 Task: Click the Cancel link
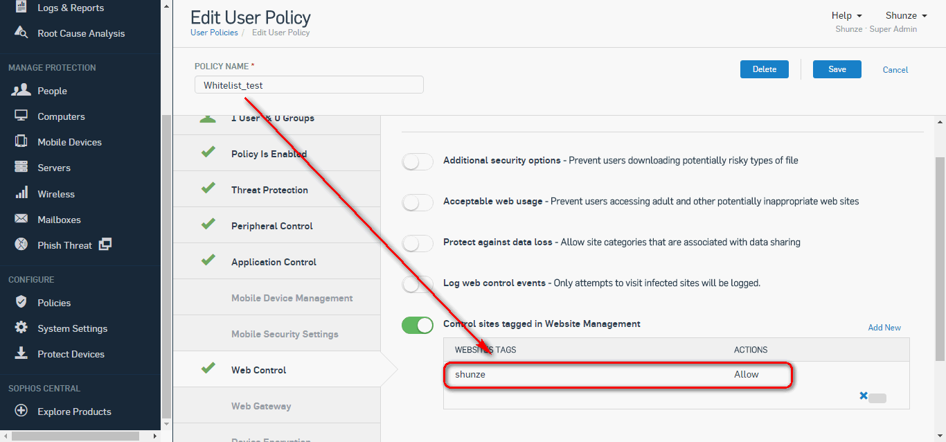895,69
